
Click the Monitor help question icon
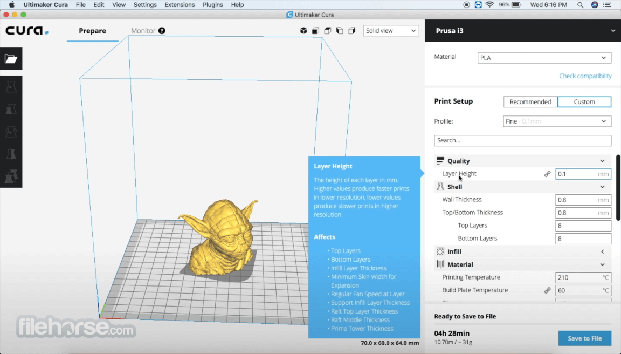click(162, 31)
